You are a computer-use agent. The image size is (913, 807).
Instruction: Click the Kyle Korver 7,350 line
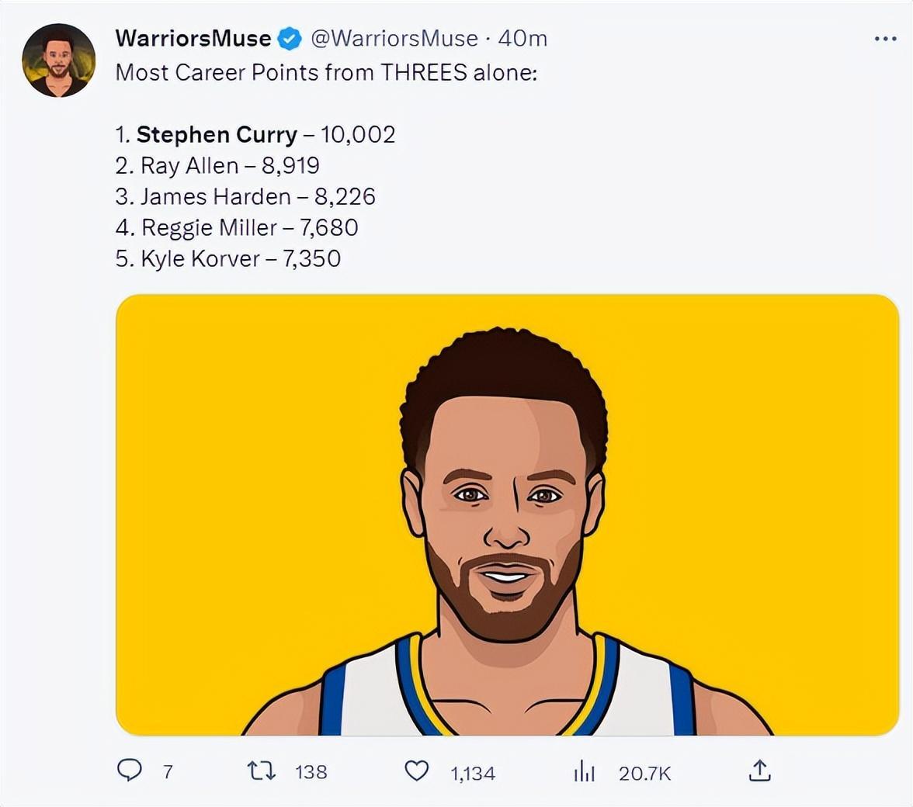(x=228, y=258)
